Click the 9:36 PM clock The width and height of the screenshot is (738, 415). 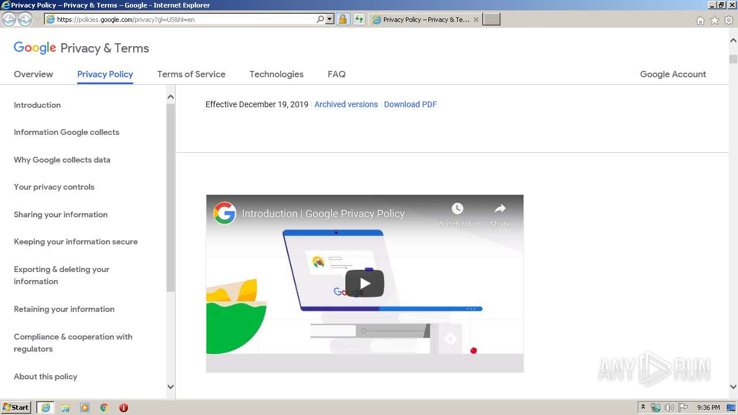(708, 408)
